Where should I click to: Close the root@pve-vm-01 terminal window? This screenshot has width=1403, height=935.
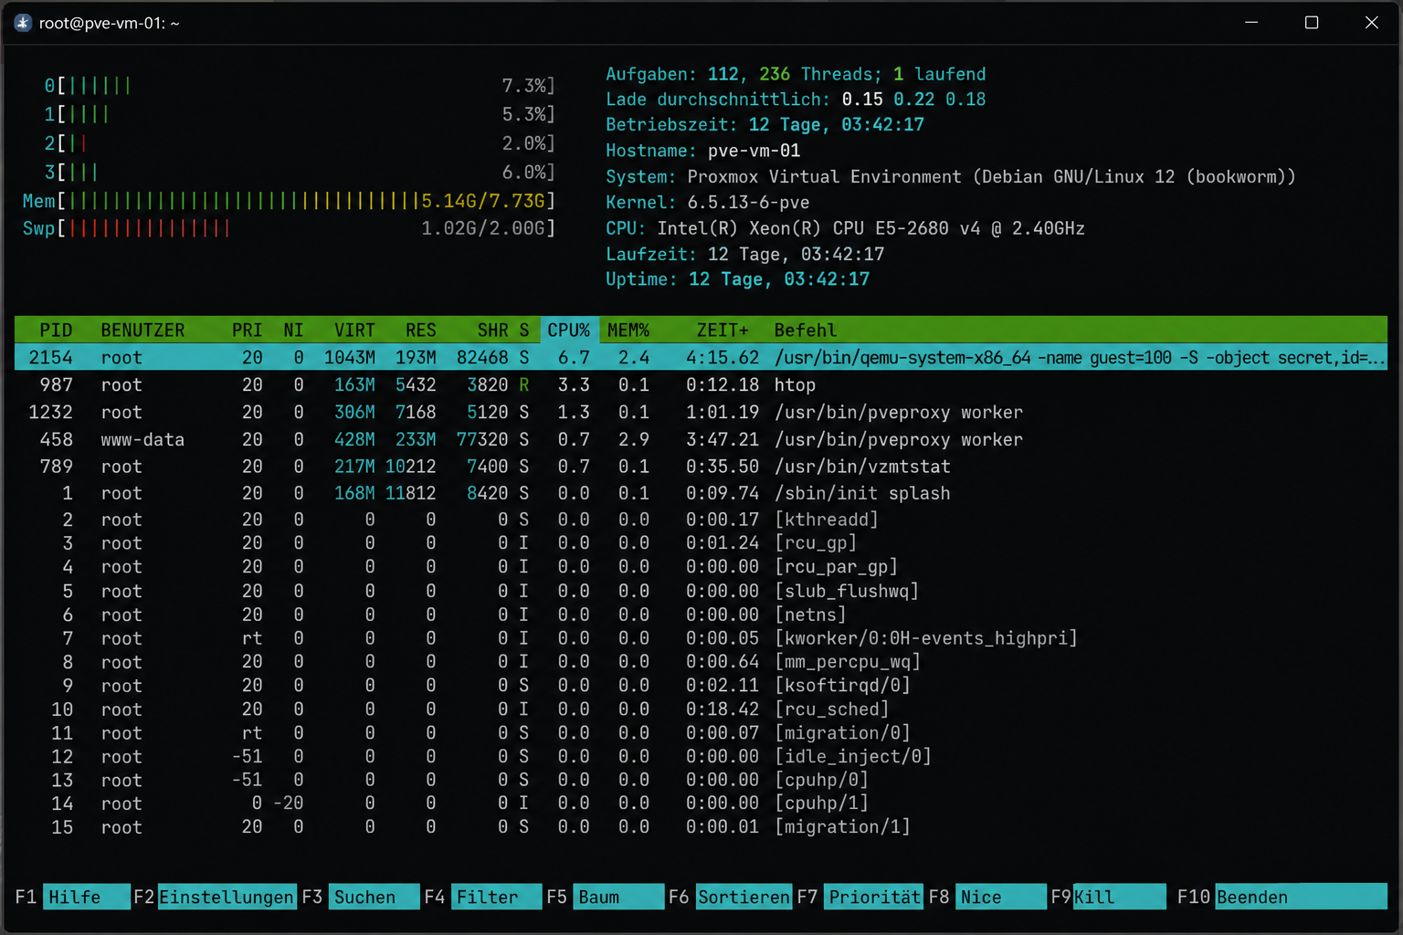coord(1371,23)
